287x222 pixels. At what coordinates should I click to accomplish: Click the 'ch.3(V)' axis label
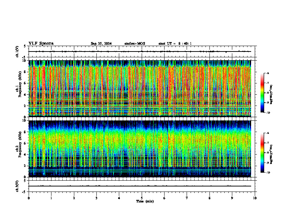point(17,186)
